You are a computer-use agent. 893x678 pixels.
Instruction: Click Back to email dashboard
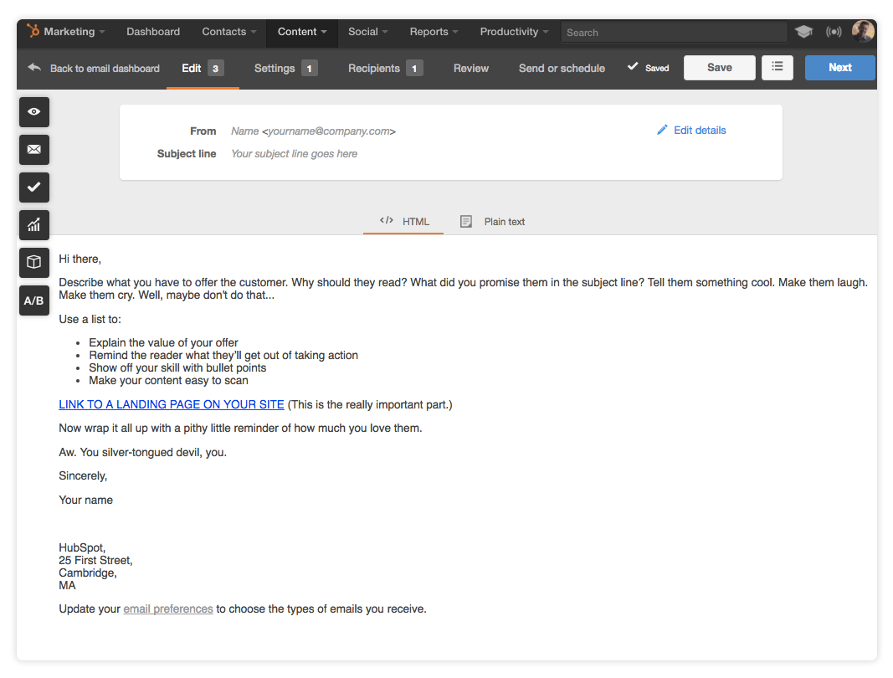click(94, 69)
